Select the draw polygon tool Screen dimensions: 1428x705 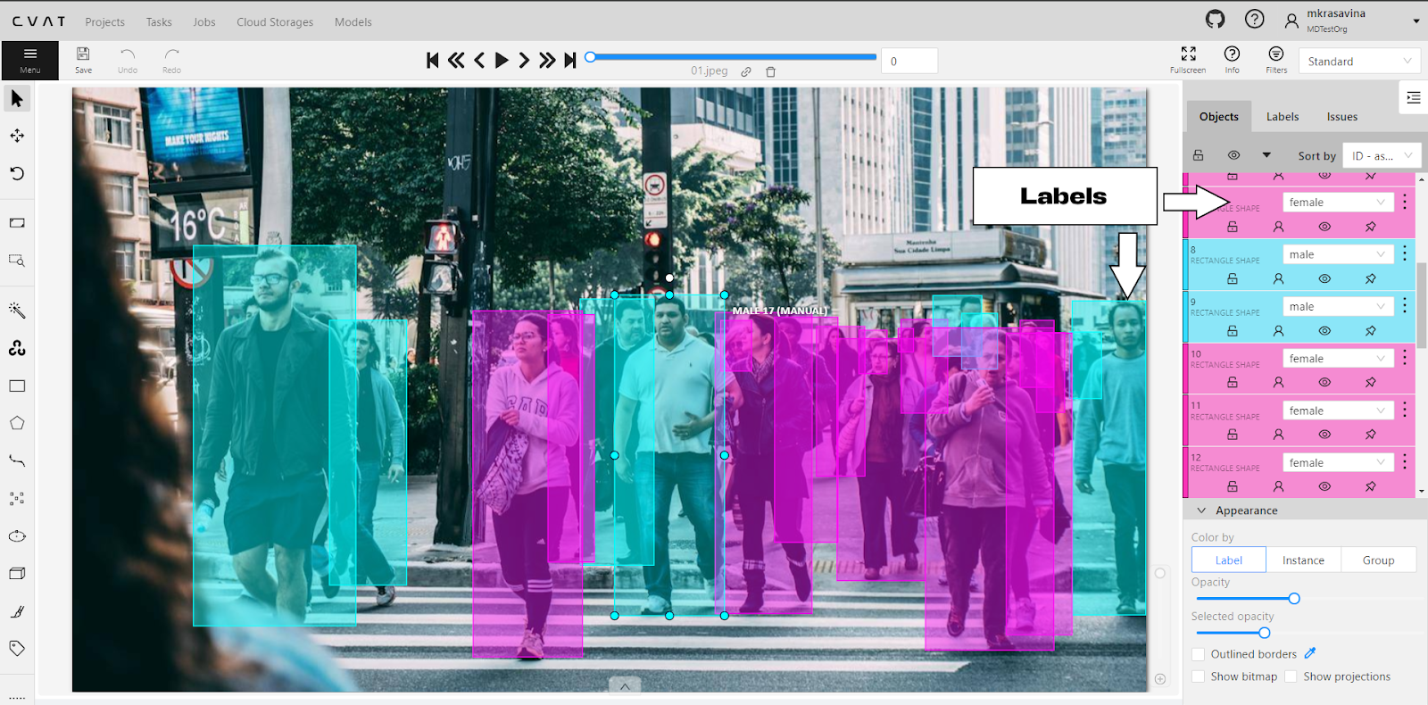(x=17, y=424)
